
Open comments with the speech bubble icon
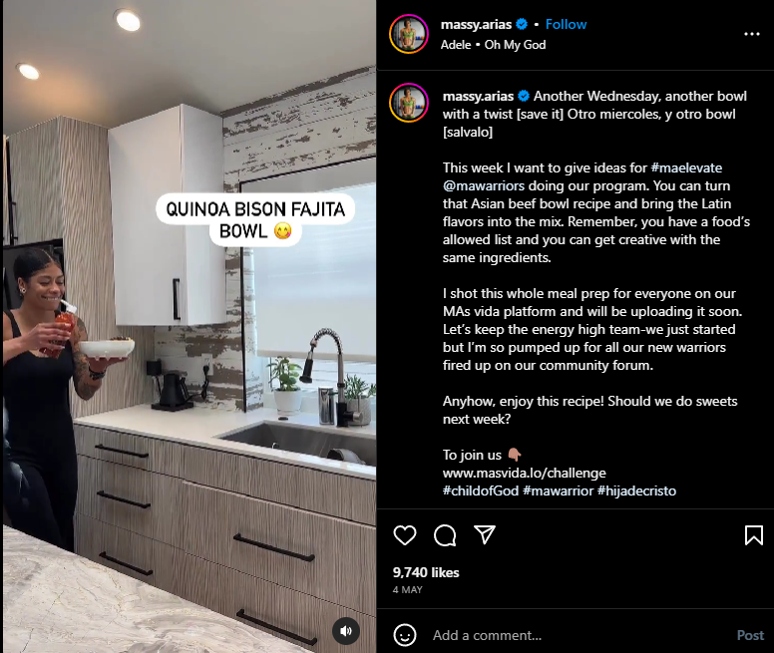click(x=445, y=535)
